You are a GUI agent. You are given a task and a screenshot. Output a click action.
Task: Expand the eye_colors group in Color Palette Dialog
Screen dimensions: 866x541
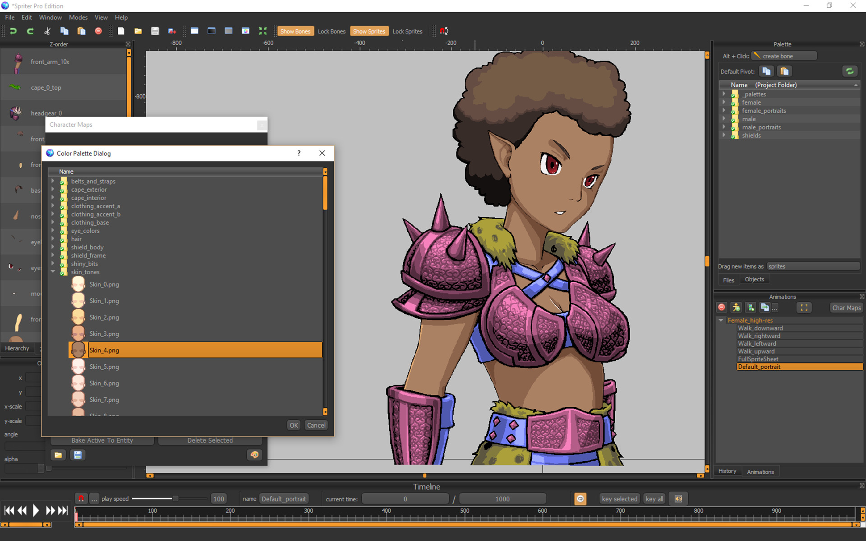pyautogui.click(x=53, y=230)
